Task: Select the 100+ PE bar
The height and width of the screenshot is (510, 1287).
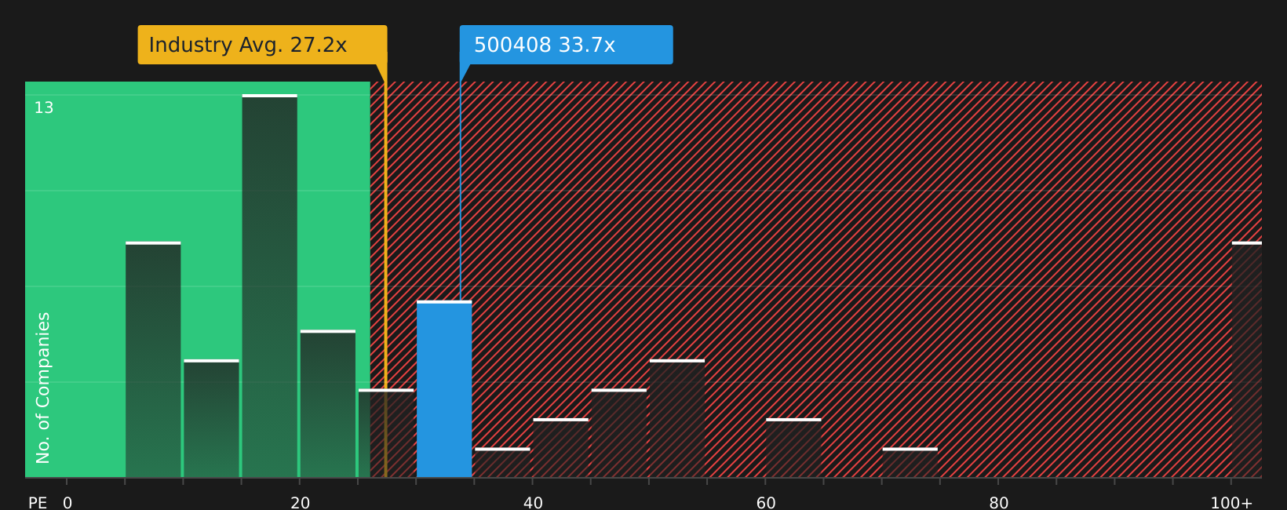Action: pyautogui.click(x=1247, y=359)
